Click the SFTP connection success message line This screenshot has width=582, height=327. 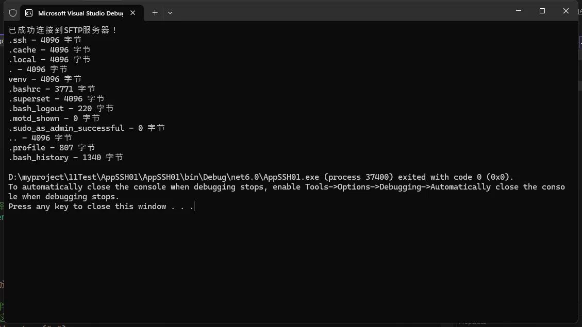tap(63, 30)
